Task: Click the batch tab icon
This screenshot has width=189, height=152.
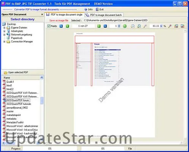Action: pyautogui.click(x=87, y=15)
